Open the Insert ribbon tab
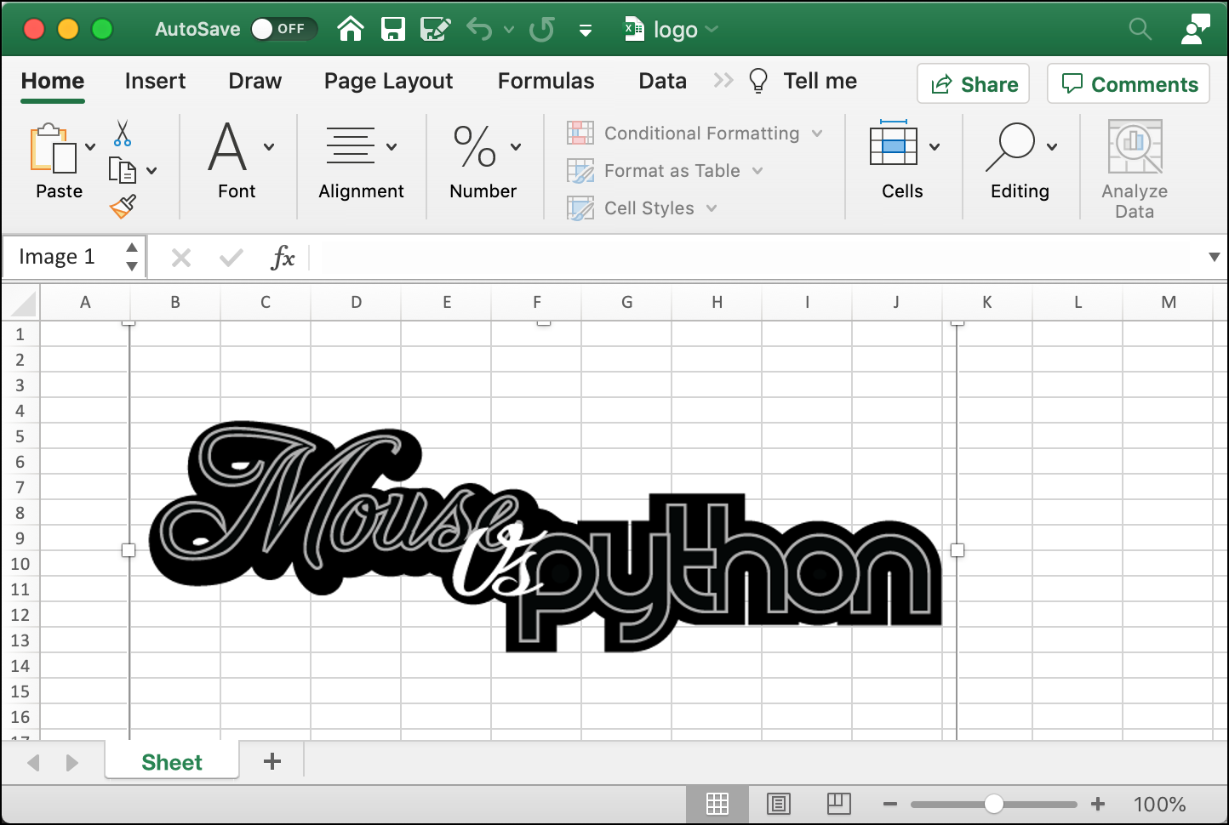 tap(155, 81)
